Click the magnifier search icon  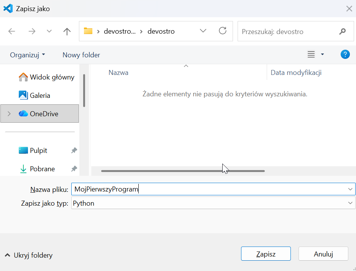[x=342, y=31]
